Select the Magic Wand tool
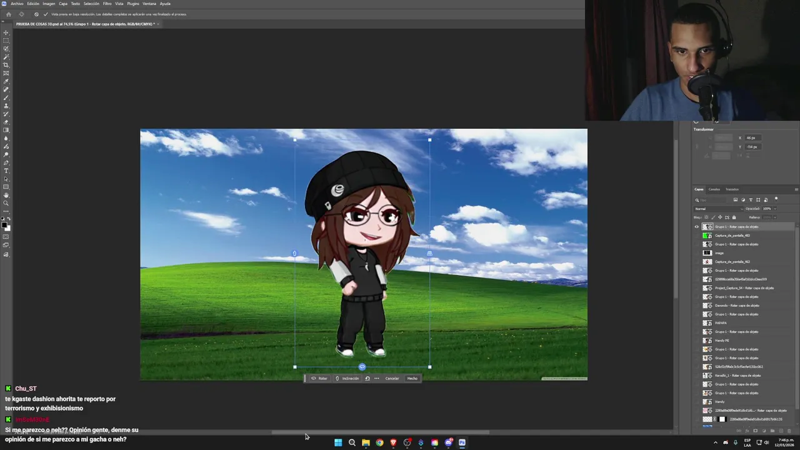The image size is (800, 450). pyautogui.click(x=6, y=57)
